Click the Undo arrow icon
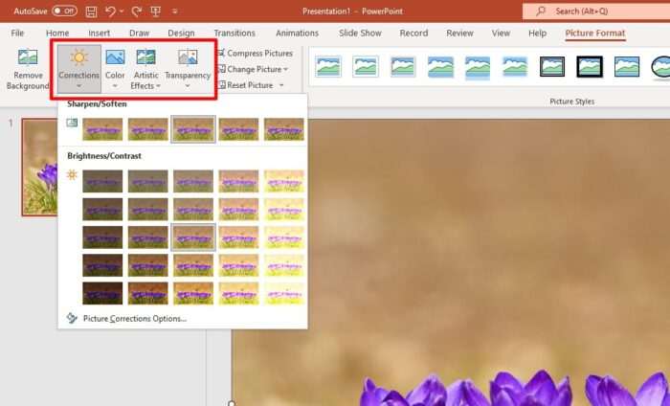Image resolution: width=670 pixels, height=406 pixels. click(x=110, y=11)
